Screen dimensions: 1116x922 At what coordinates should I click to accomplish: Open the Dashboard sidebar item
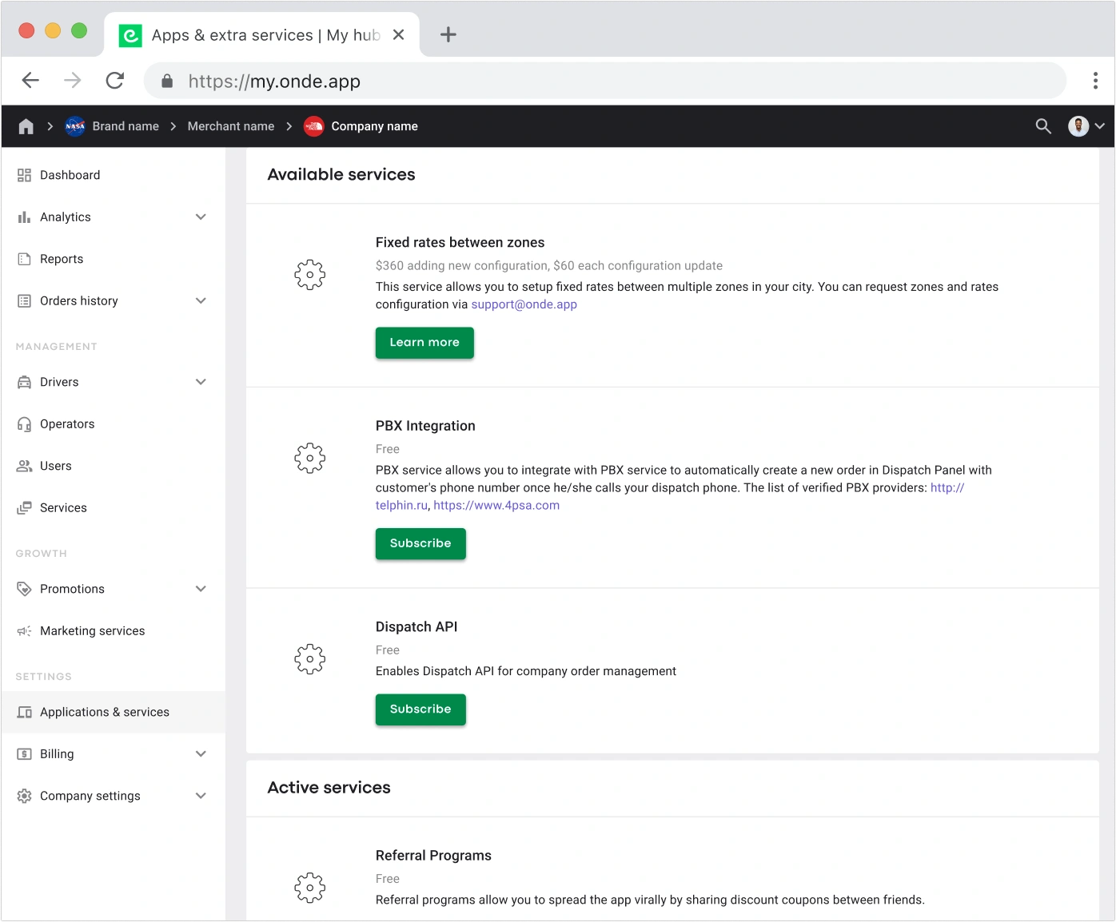pos(70,175)
